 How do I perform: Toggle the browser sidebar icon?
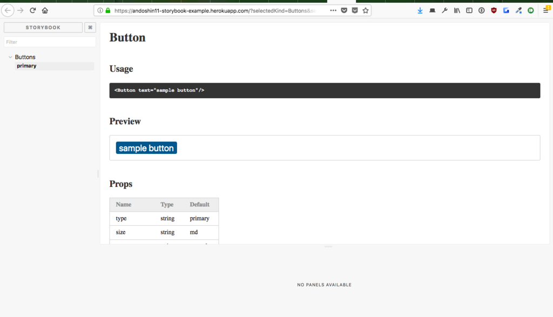click(x=469, y=11)
